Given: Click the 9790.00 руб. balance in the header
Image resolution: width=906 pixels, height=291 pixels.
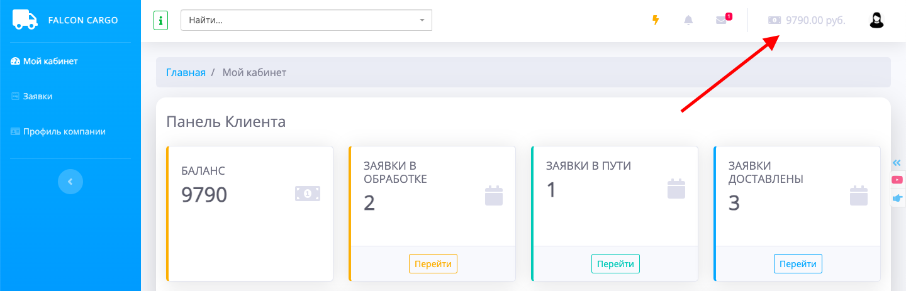Looking at the screenshot, I should (x=815, y=20).
